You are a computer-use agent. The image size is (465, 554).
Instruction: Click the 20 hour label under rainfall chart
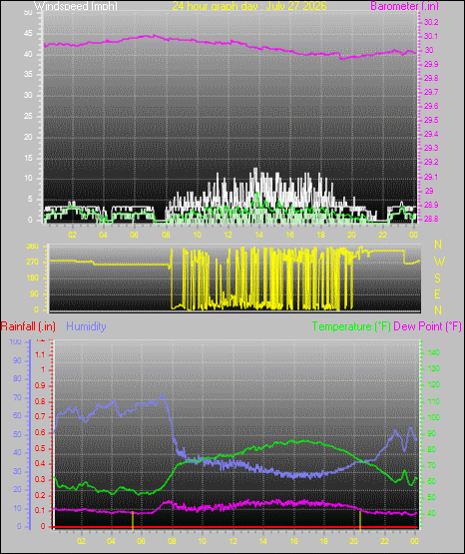[x=354, y=541]
